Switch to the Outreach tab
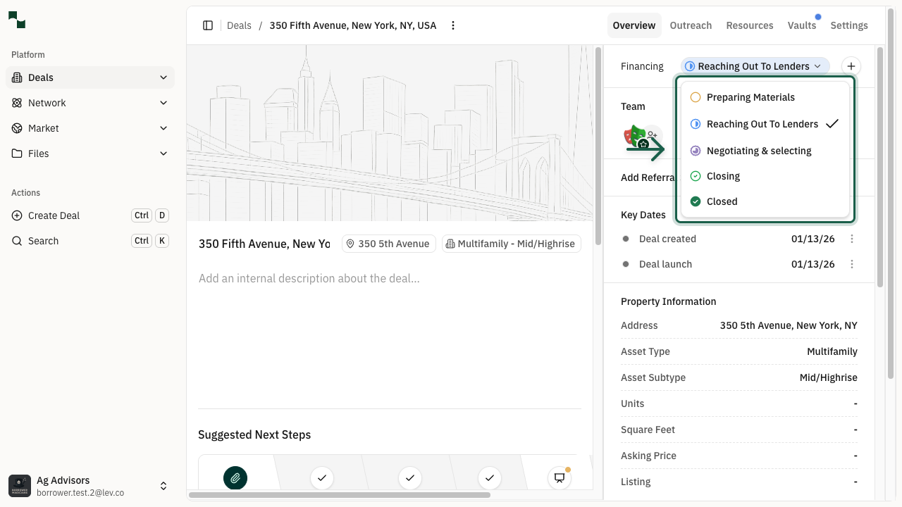The image size is (902, 507). click(x=691, y=25)
